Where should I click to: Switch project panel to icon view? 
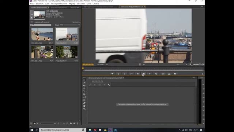click(x=35, y=124)
